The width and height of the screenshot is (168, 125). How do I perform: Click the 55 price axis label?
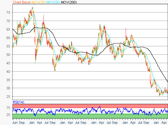point(8,46)
